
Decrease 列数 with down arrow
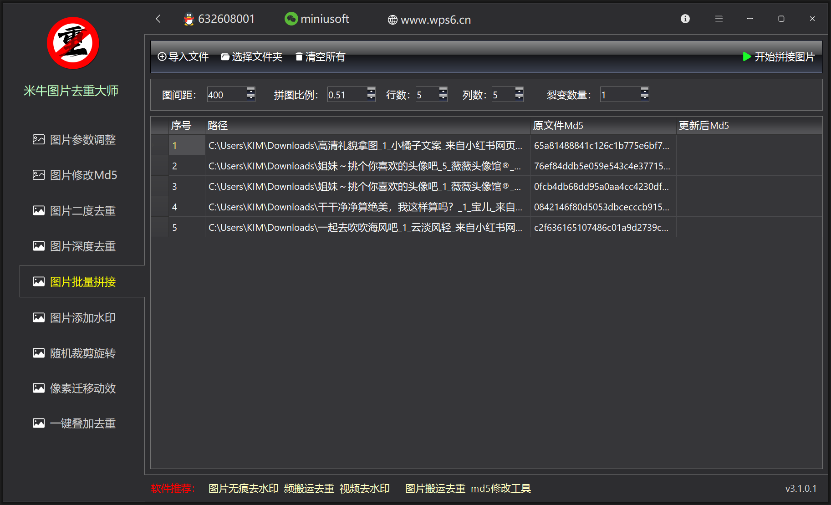pyautogui.click(x=519, y=97)
